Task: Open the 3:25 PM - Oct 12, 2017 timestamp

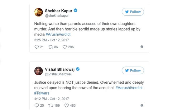Action: (x=51, y=40)
